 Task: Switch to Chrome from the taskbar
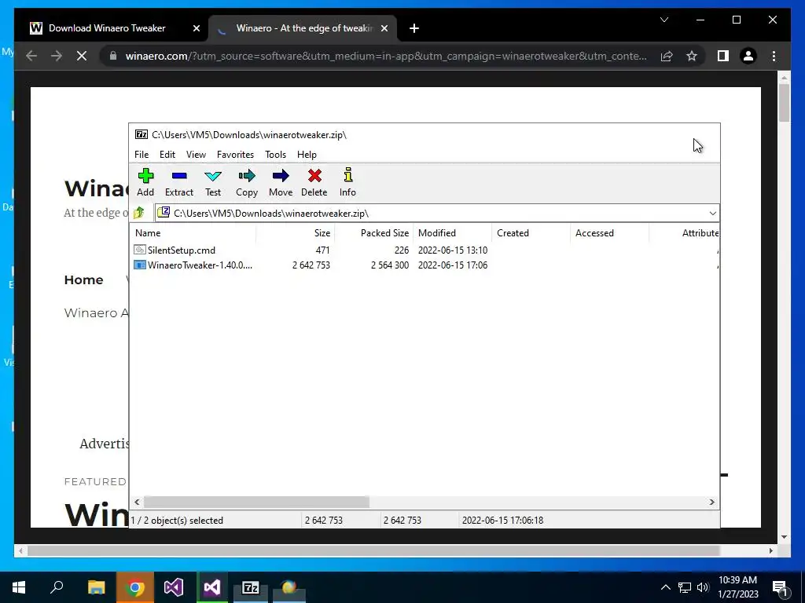coord(135,587)
